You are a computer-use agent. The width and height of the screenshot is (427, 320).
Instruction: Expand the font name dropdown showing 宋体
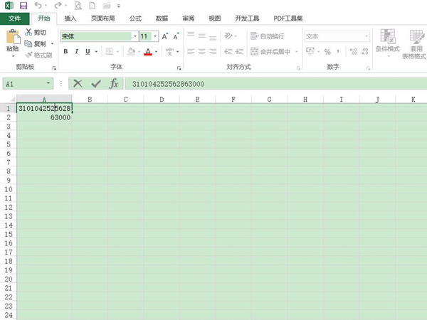135,36
